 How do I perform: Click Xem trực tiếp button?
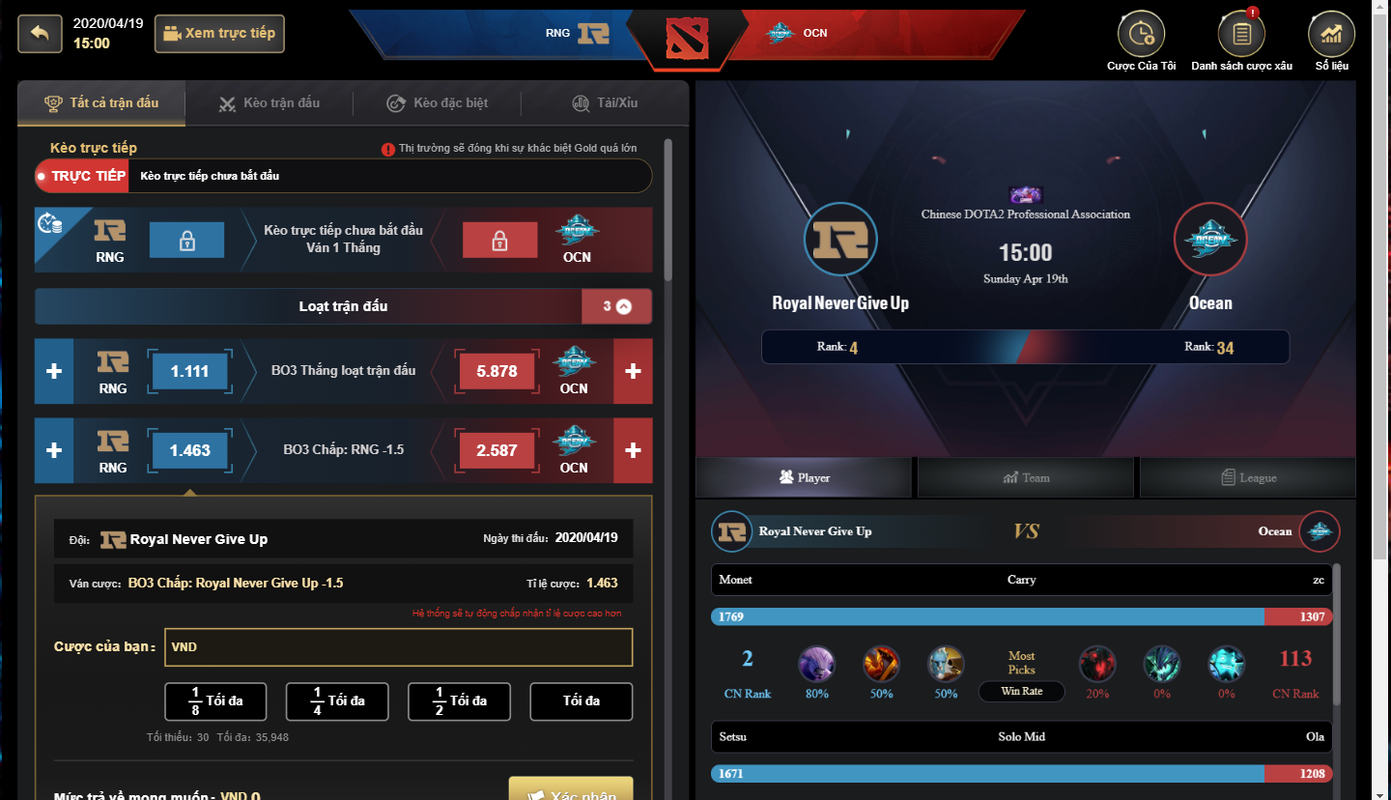pyautogui.click(x=219, y=33)
